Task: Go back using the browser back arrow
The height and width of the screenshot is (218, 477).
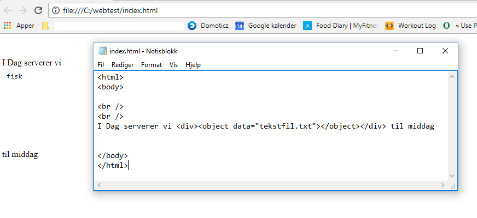Action: point(8,10)
